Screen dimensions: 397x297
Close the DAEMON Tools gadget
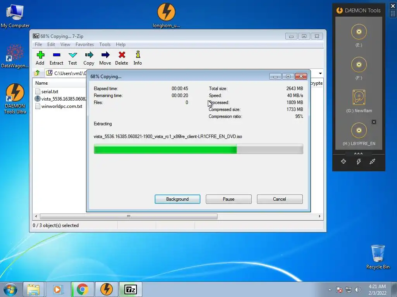coord(393,6)
